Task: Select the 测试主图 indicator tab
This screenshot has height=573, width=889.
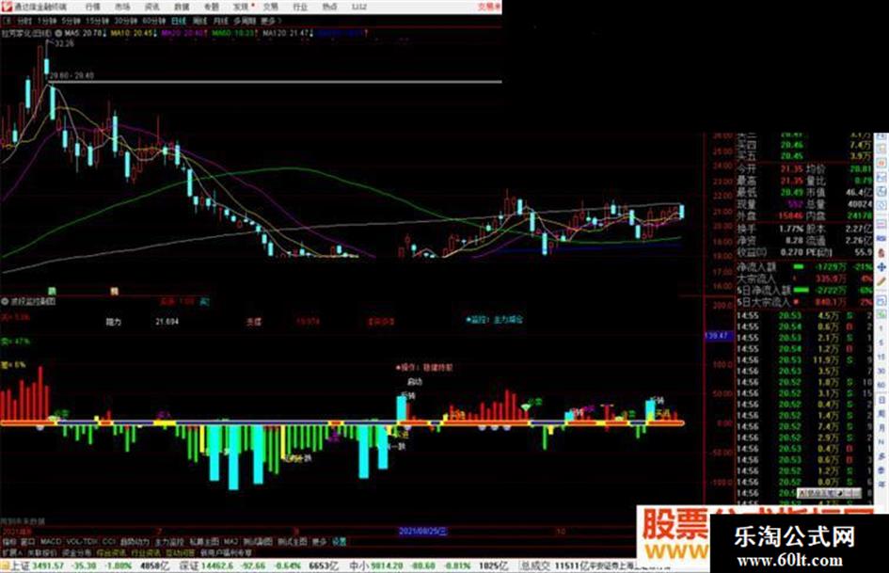Action: point(293,542)
